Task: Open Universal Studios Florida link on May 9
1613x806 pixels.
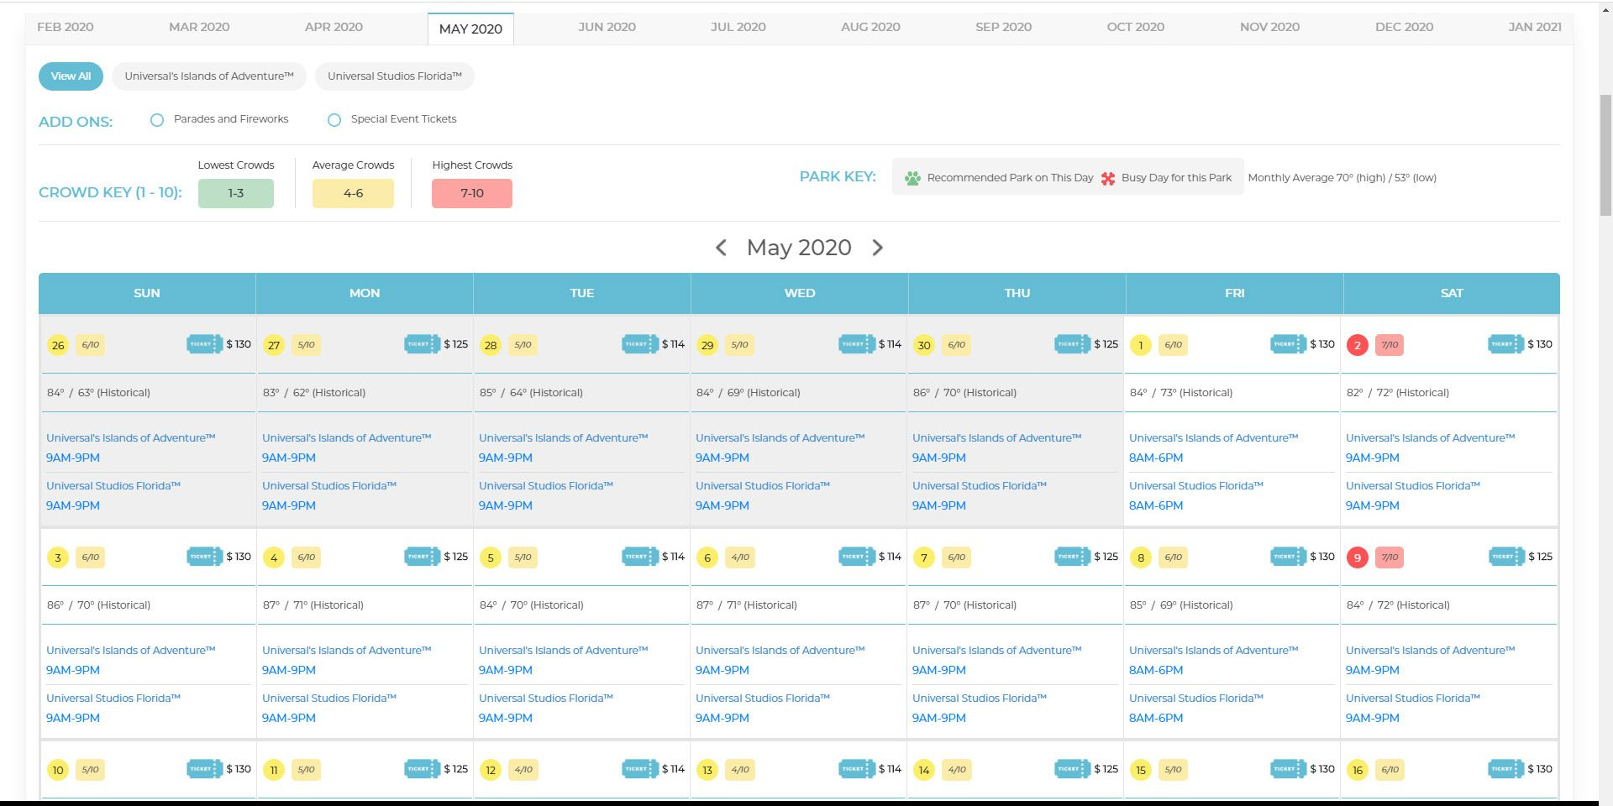Action: [x=1412, y=698]
